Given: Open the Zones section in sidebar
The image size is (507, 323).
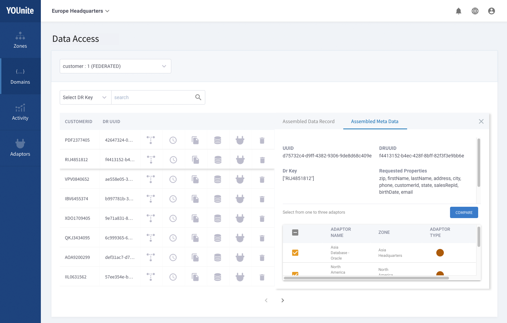Looking at the screenshot, I should pos(20,40).
